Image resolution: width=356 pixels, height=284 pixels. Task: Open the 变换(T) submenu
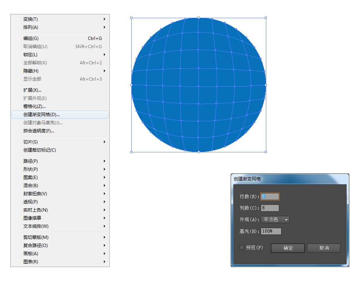tap(30, 19)
